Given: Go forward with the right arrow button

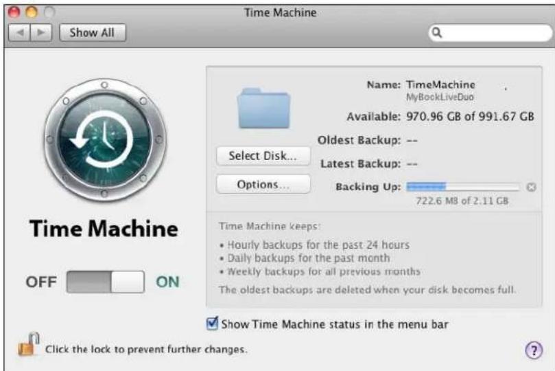Looking at the screenshot, I should pos(41,32).
